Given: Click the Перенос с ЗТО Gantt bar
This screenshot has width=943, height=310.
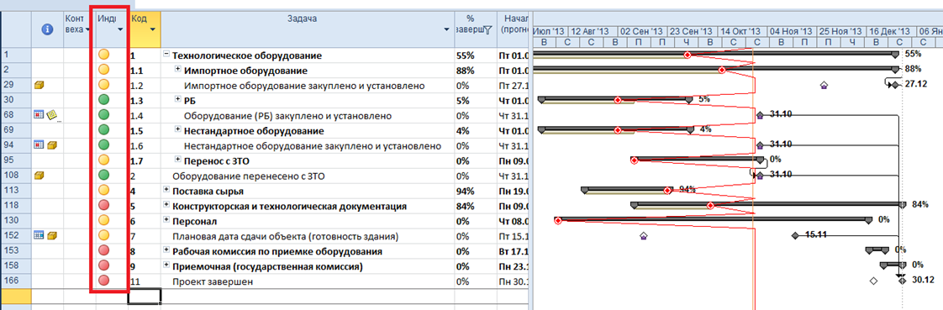Looking at the screenshot, I should (x=698, y=160).
